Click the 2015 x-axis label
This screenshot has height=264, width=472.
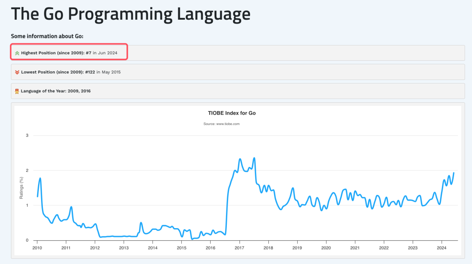pyautogui.click(x=181, y=248)
